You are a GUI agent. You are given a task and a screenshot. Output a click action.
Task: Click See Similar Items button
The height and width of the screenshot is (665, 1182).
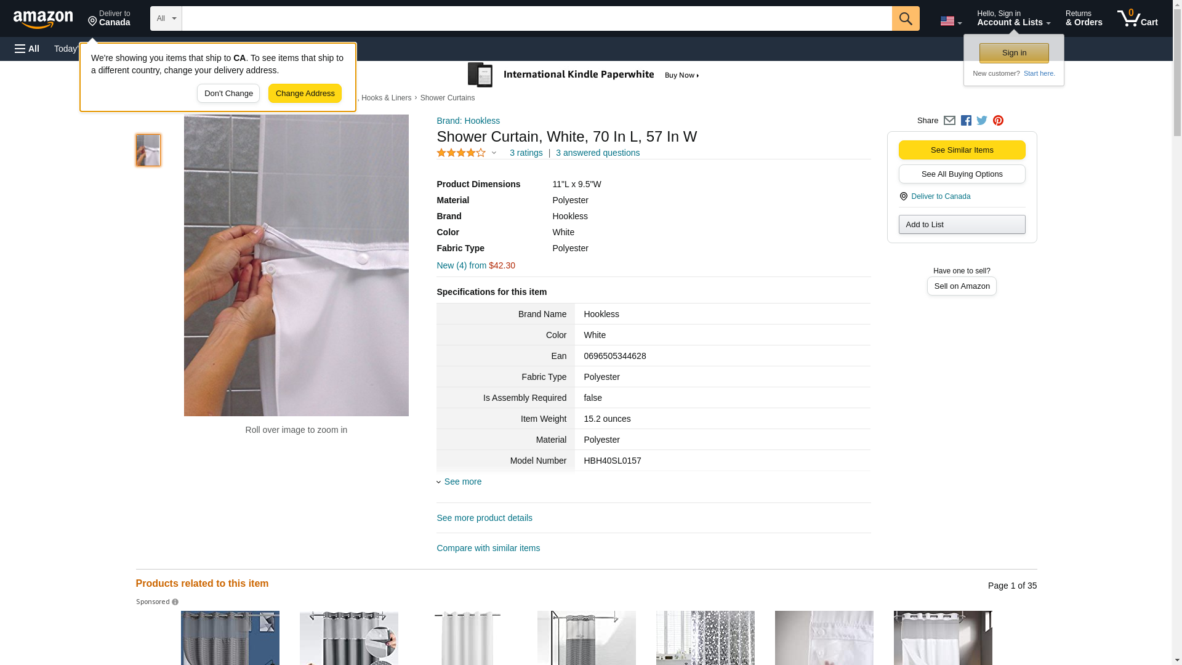click(x=962, y=150)
